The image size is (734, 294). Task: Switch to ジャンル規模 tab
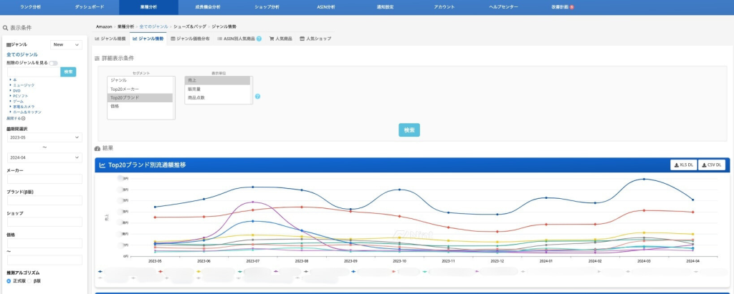pyautogui.click(x=110, y=39)
